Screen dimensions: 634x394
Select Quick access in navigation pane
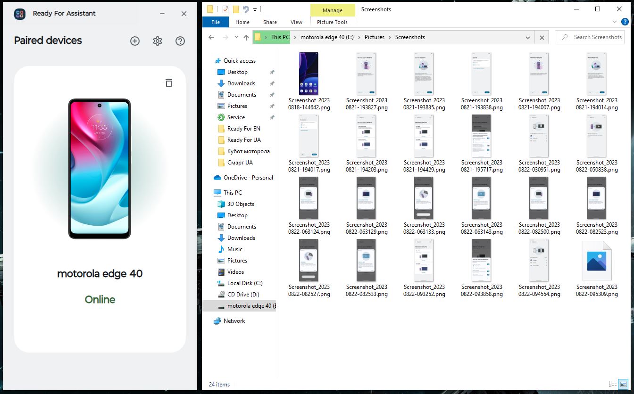pos(240,61)
